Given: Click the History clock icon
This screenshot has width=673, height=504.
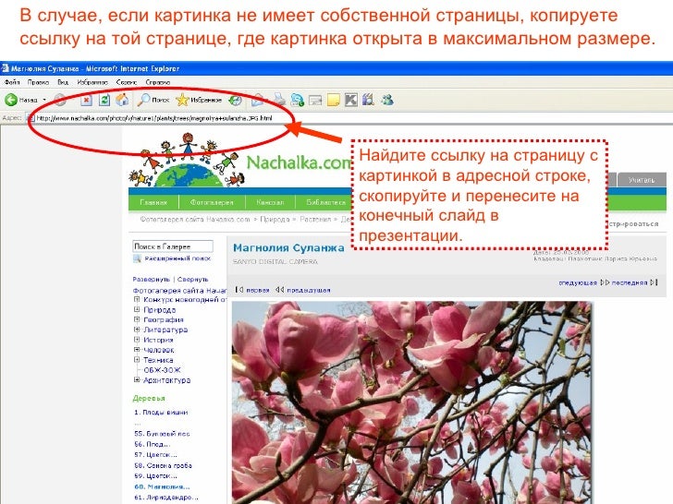Looking at the screenshot, I should 235,101.
